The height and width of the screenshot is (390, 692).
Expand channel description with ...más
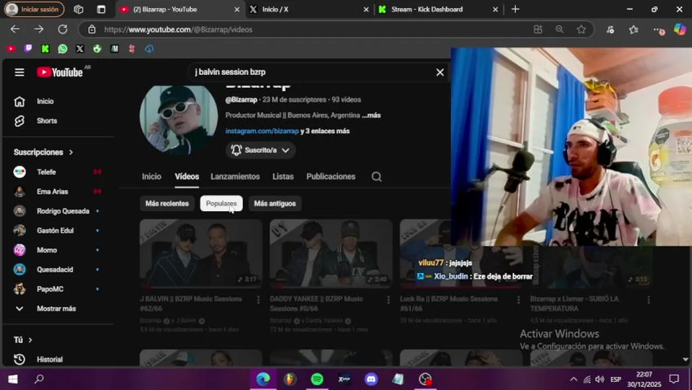coord(371,115)
